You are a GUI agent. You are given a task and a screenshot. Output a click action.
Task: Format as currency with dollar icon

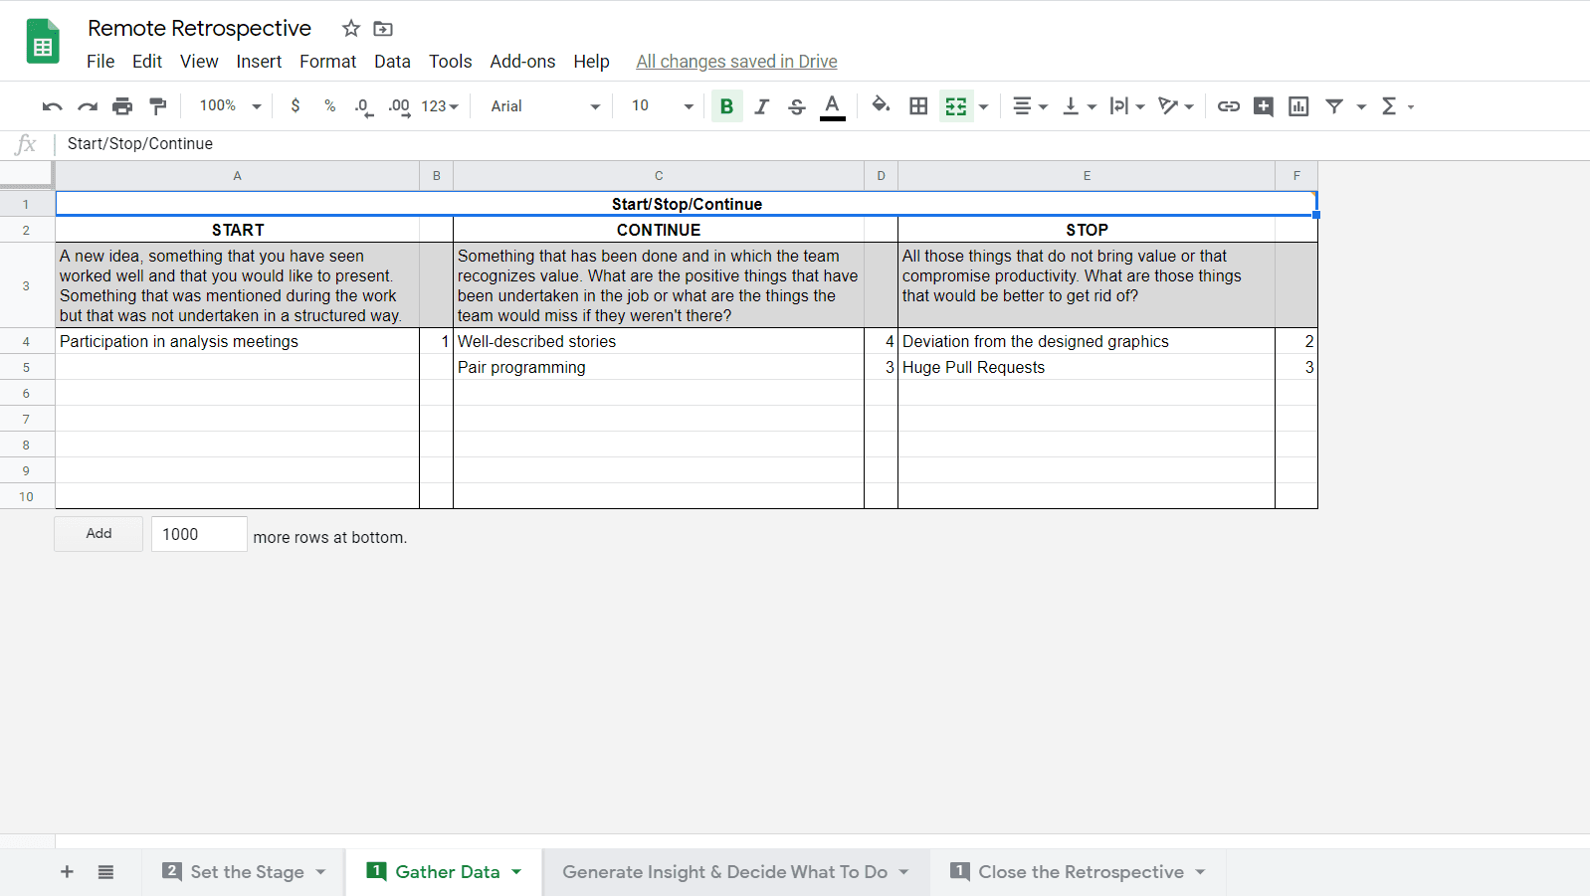click(x=296, y=105)
